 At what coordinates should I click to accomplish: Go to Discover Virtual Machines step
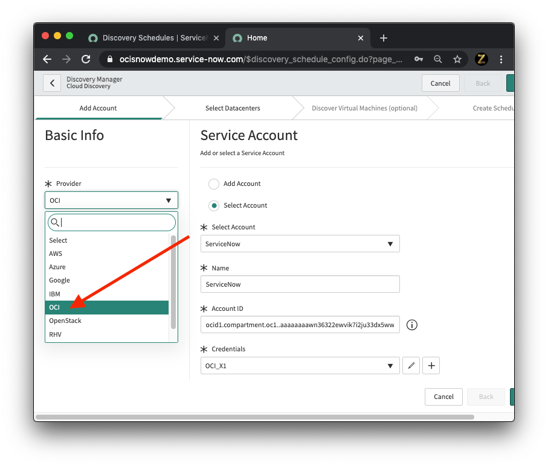(364, 108)
